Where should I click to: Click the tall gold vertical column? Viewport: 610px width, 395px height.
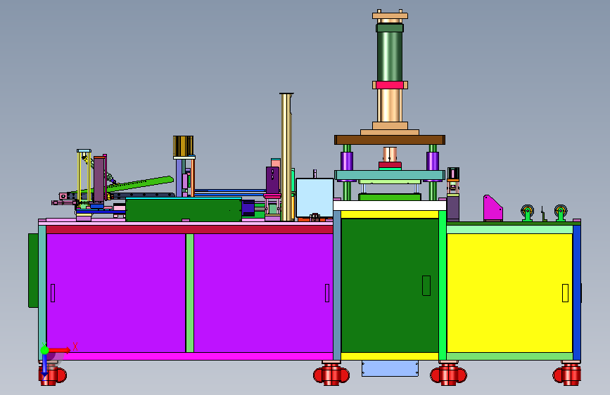tap(286, 157)
